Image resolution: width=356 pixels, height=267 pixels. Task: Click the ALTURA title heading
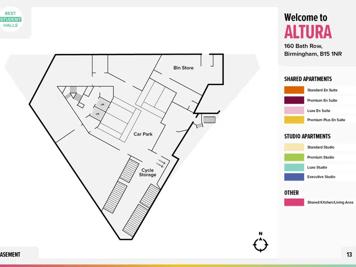coord(308,32)
